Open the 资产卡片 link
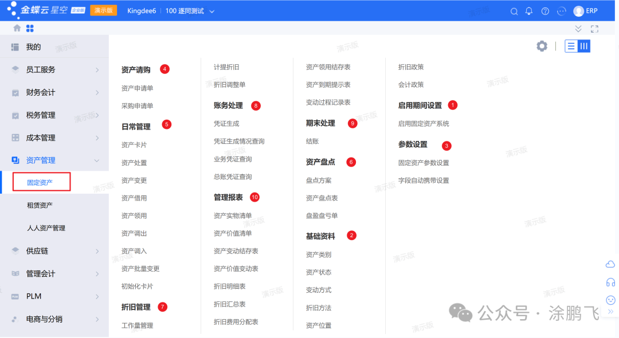619x338 pixels. coord(134,145)
